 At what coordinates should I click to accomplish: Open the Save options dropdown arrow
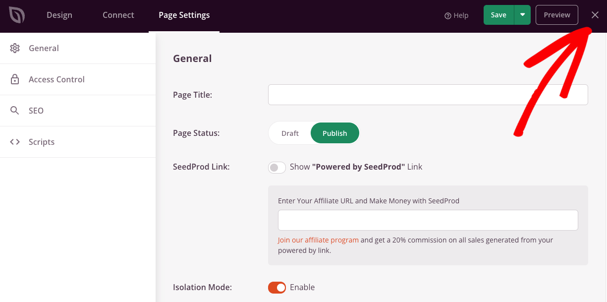tap(522, 15)
